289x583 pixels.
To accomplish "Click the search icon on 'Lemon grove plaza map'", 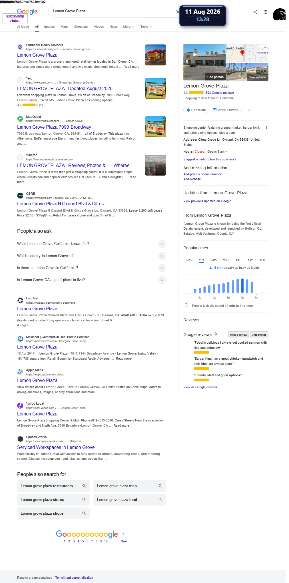I will pos(160,486).
